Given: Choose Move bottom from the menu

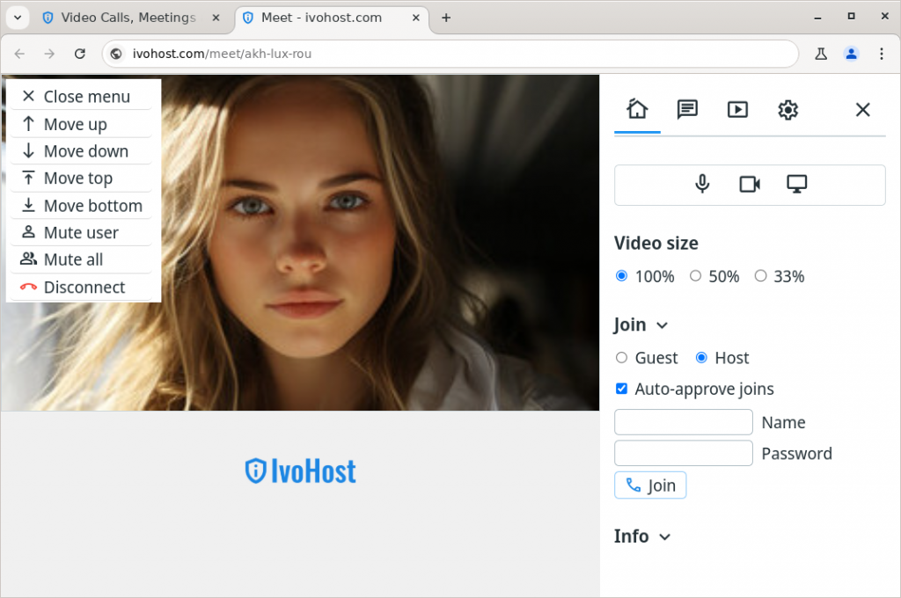Looking at the screenshot, I should click(81, 206).
